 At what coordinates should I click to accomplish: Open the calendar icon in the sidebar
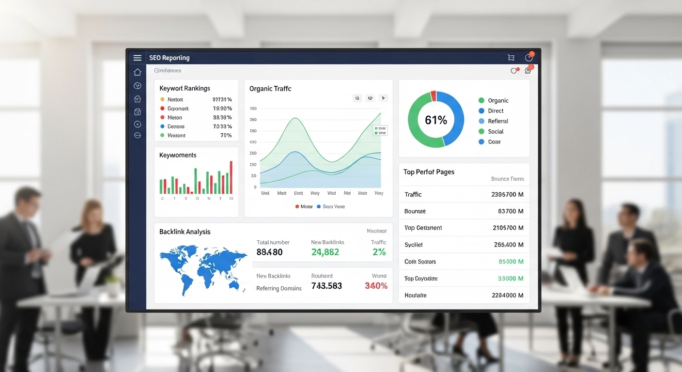137,111
